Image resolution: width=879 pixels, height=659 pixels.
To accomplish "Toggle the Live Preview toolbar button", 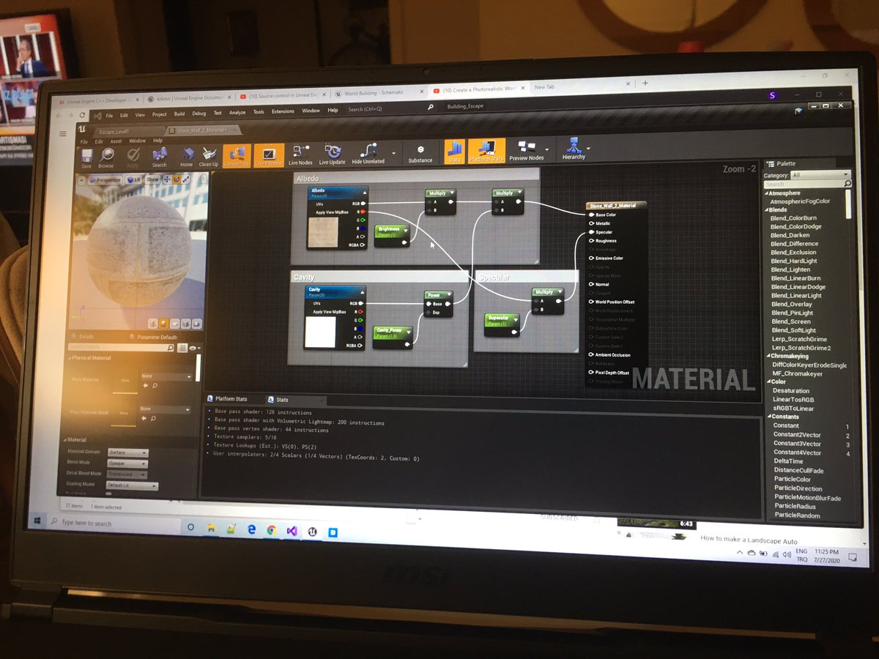I will coord(268,155).
